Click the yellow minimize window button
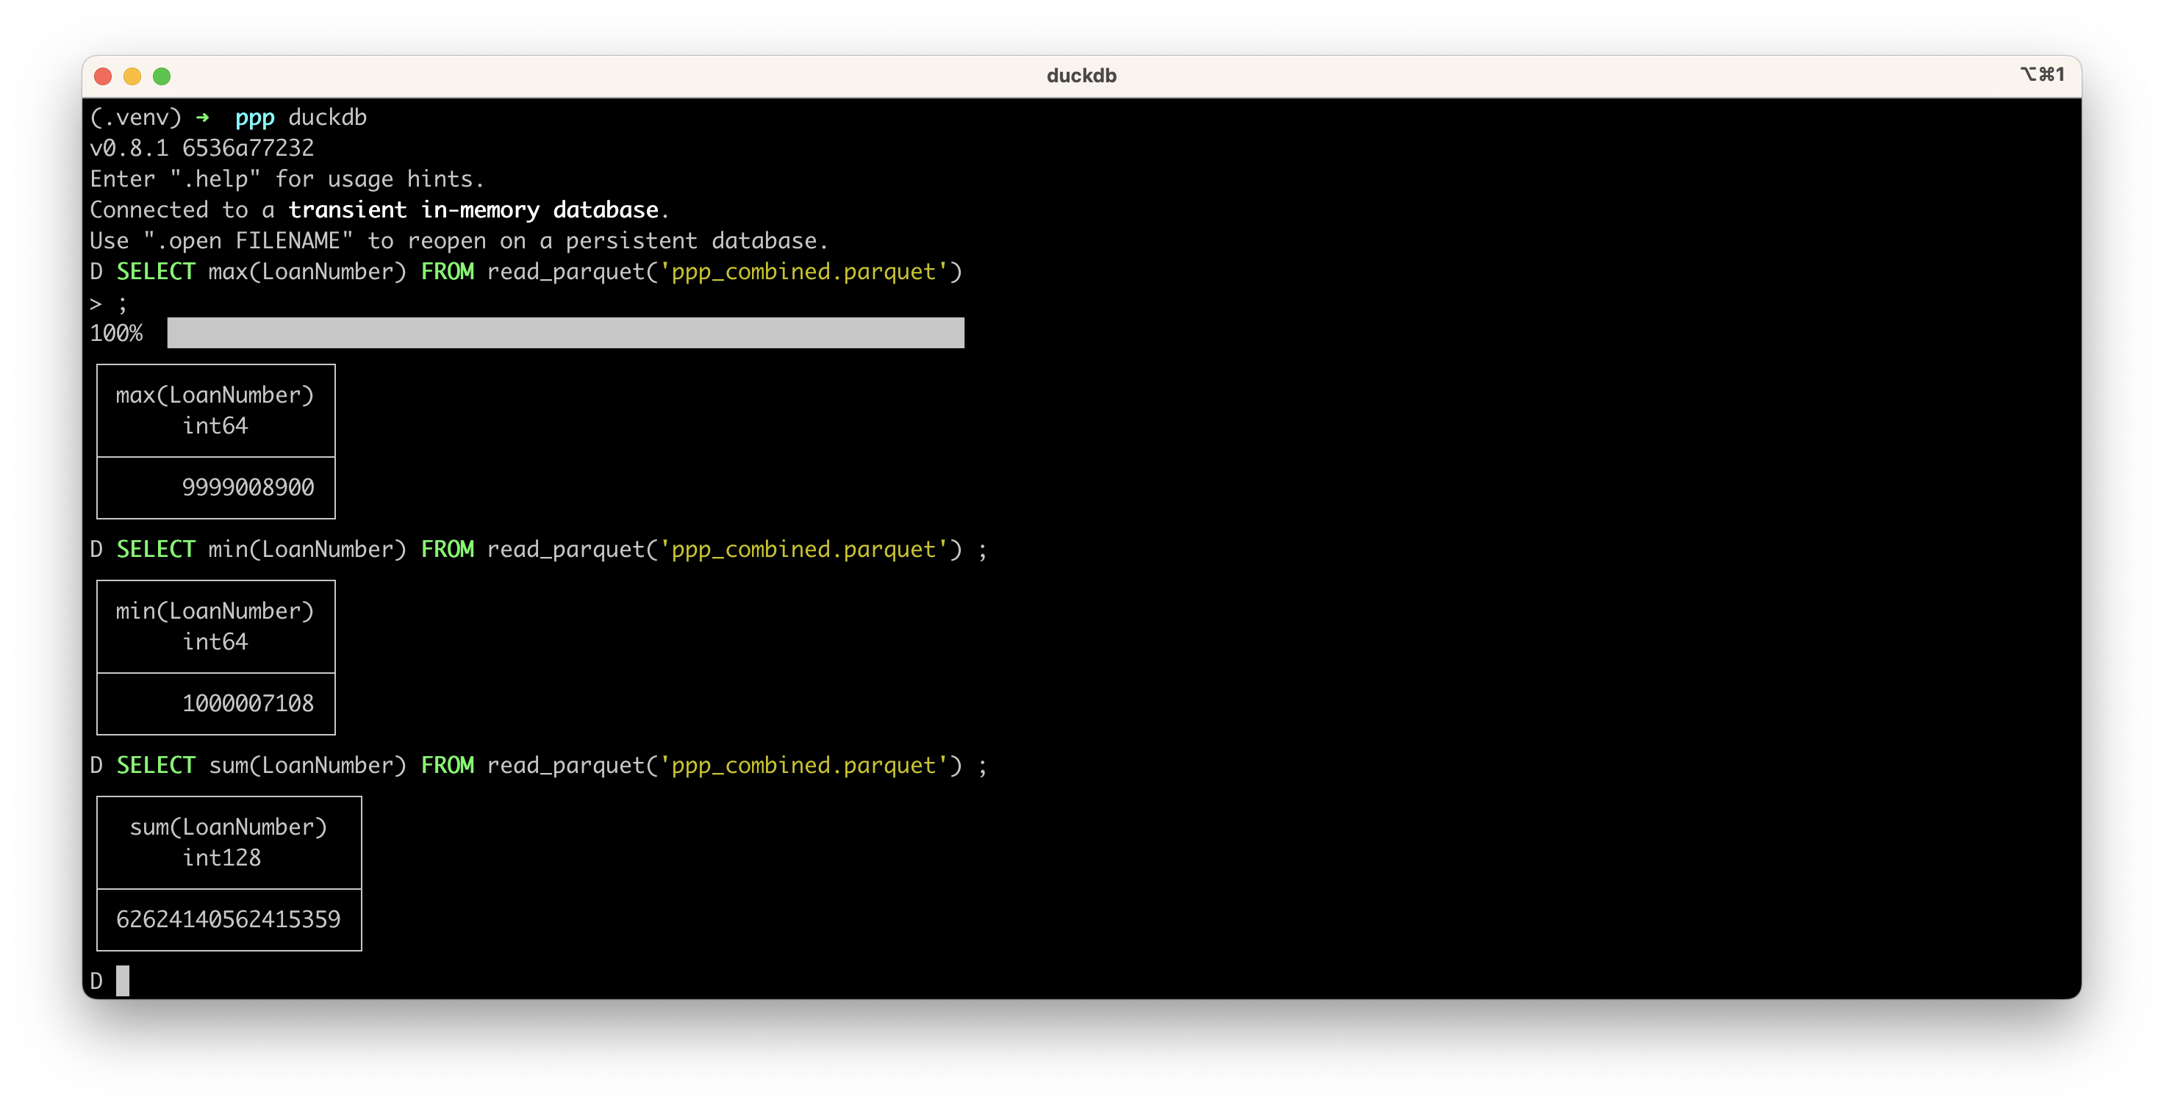 [x=133, y=76]
